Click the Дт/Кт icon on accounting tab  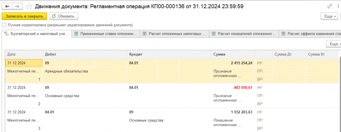point(7,33)
